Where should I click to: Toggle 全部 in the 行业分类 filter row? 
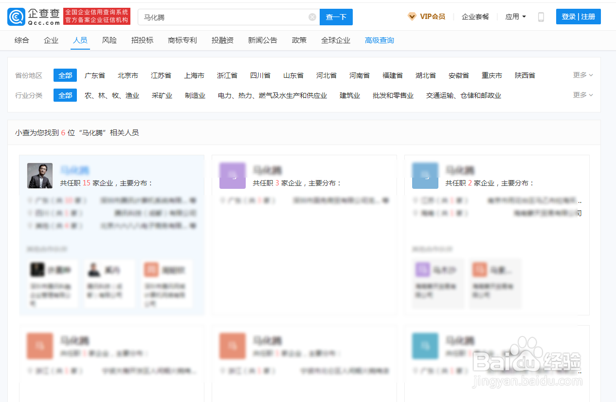tap(65, 95)
